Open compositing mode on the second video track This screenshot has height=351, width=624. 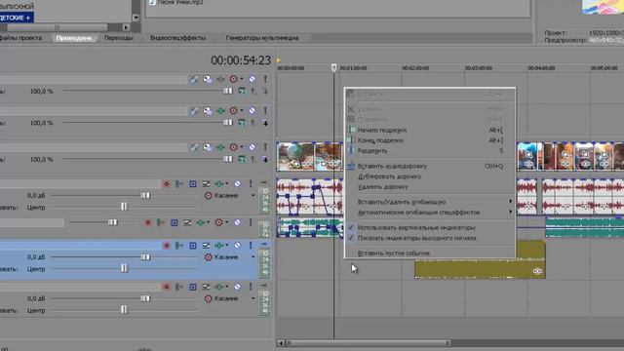tap(242, 123)
